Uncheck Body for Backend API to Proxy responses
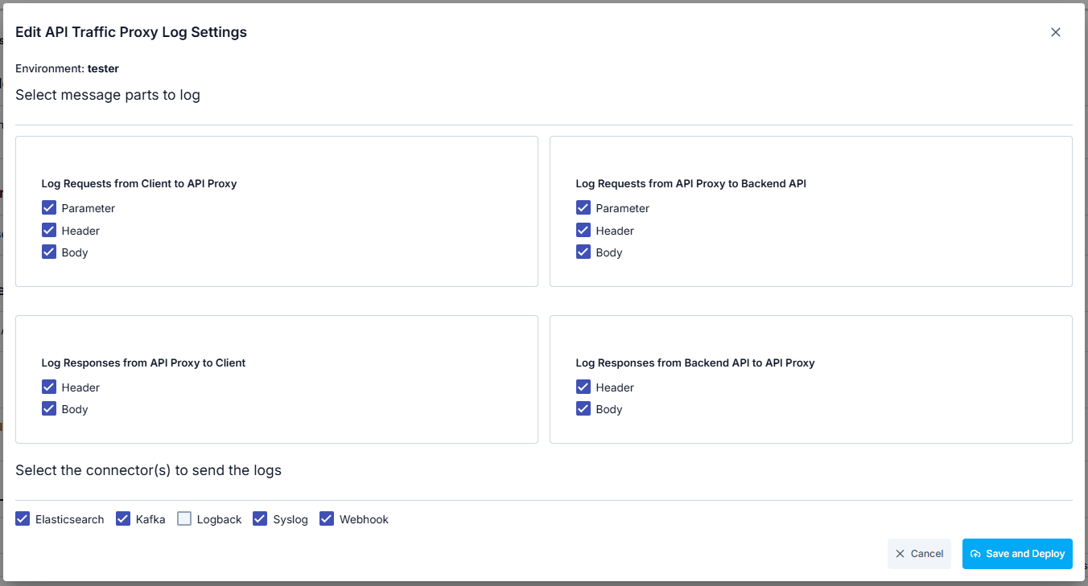The width and height of the screenshot is (1088, 586). [x=583, y=409]
